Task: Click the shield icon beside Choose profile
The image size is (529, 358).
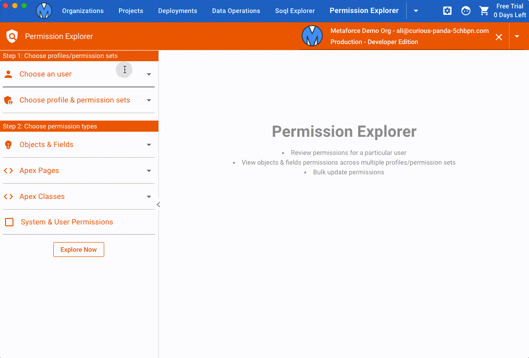Action: (x=8, y=100)
